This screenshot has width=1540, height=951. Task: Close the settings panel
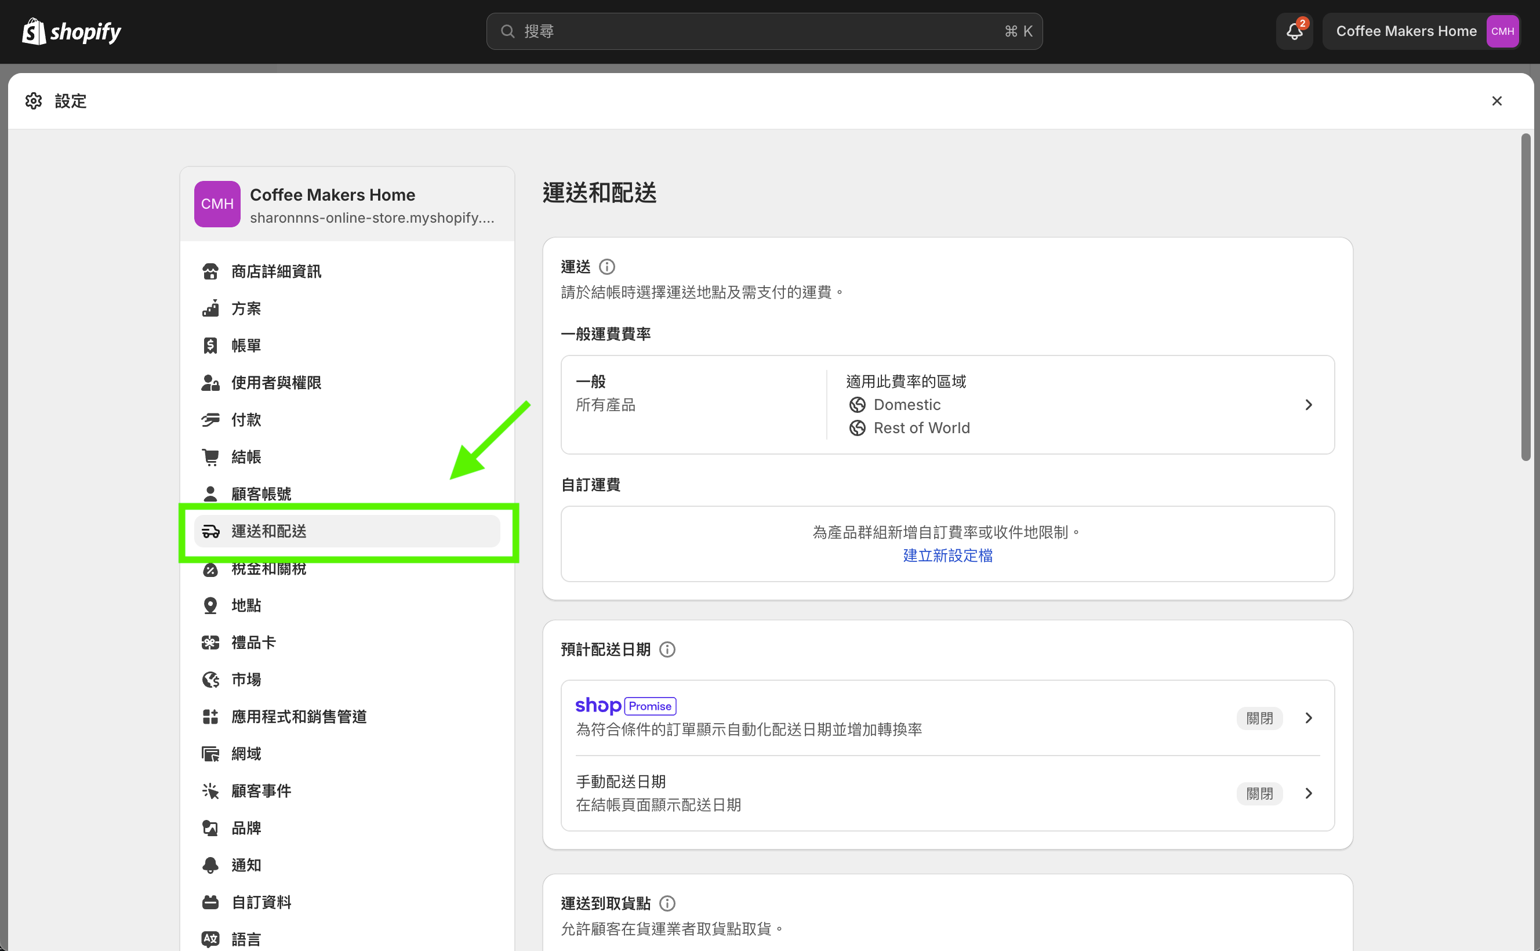[1497, 101]
